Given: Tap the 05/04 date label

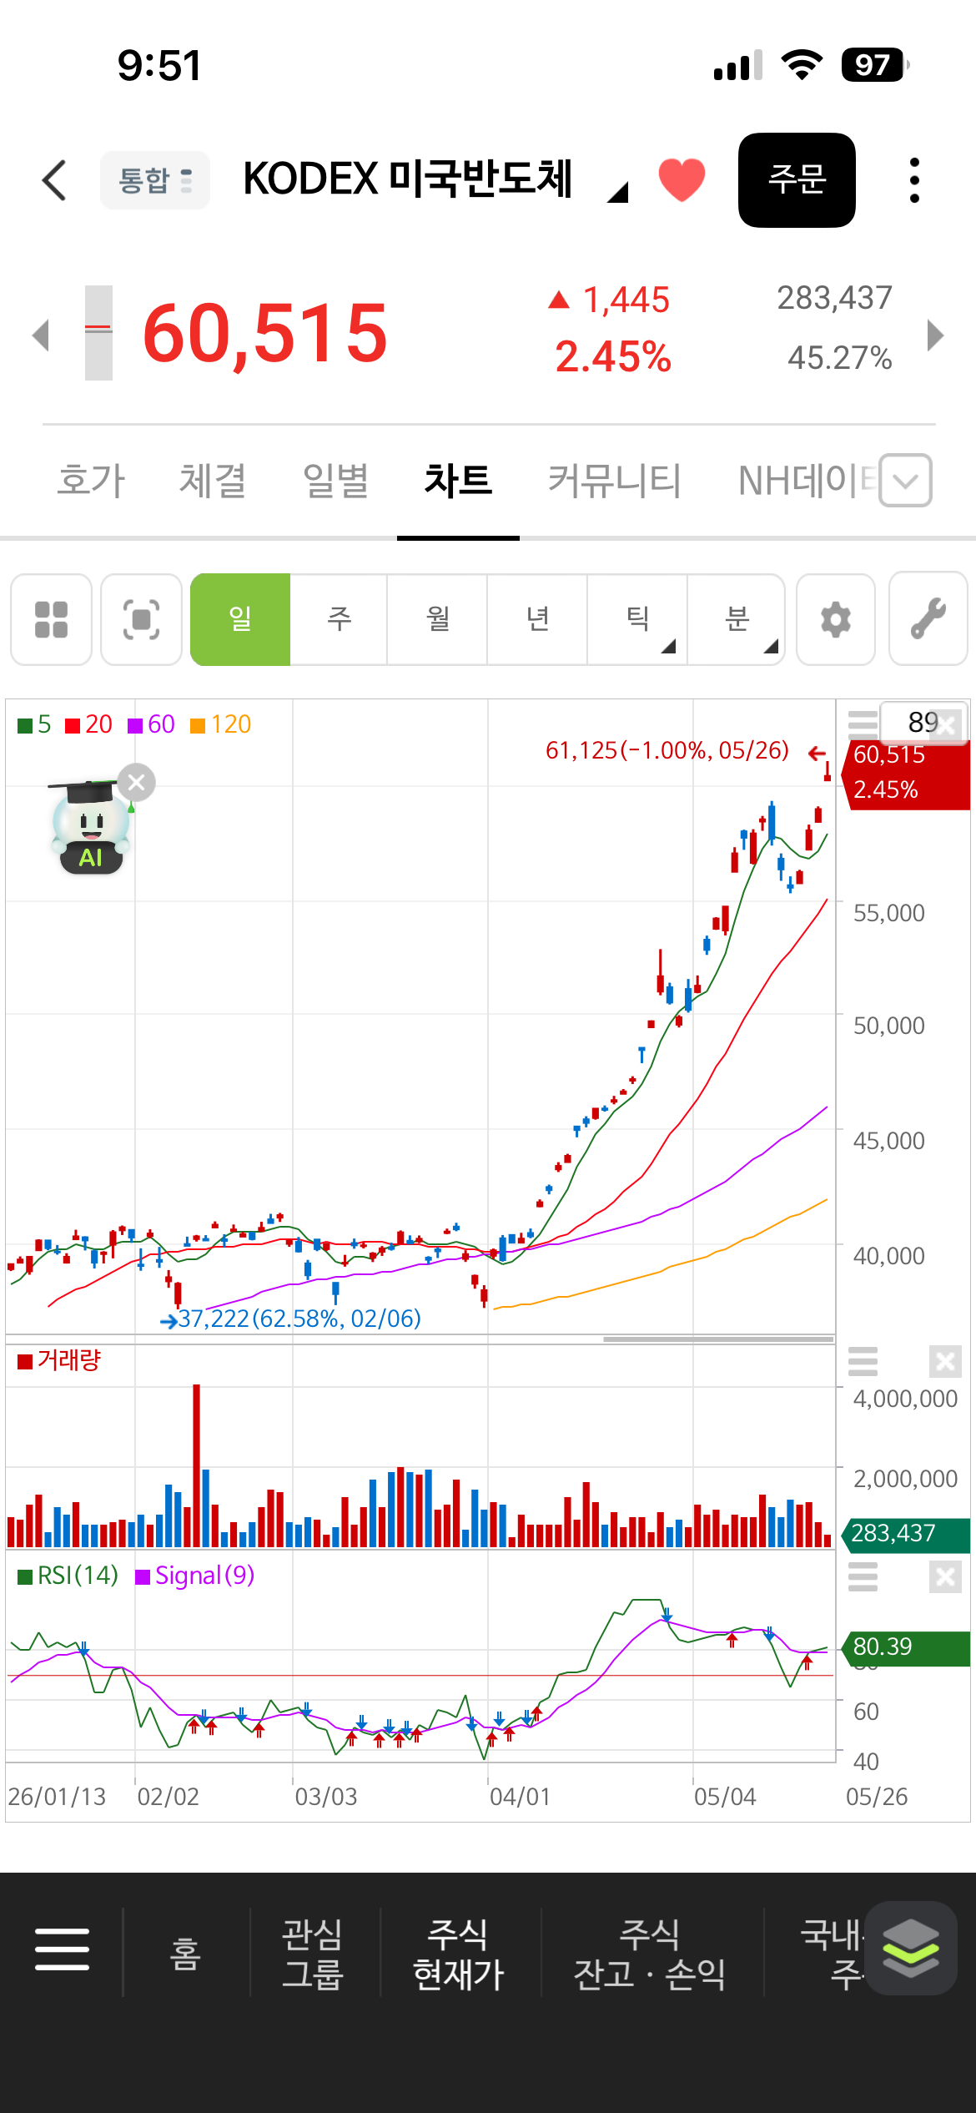Looking at the screenshot, I should coord(725,1797).
